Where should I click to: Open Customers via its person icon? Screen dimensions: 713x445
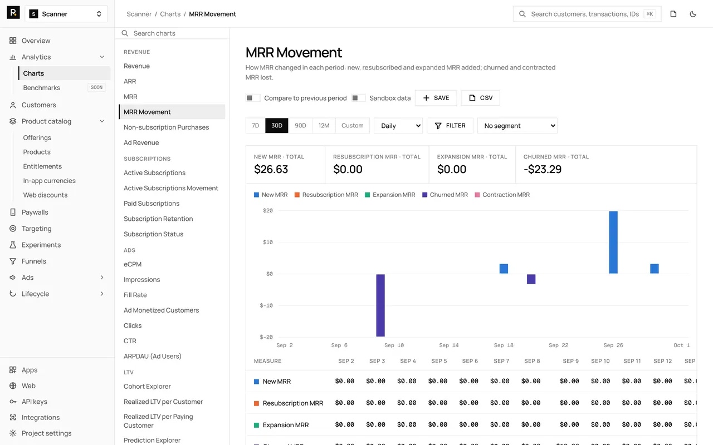click(x=13, y=105)
